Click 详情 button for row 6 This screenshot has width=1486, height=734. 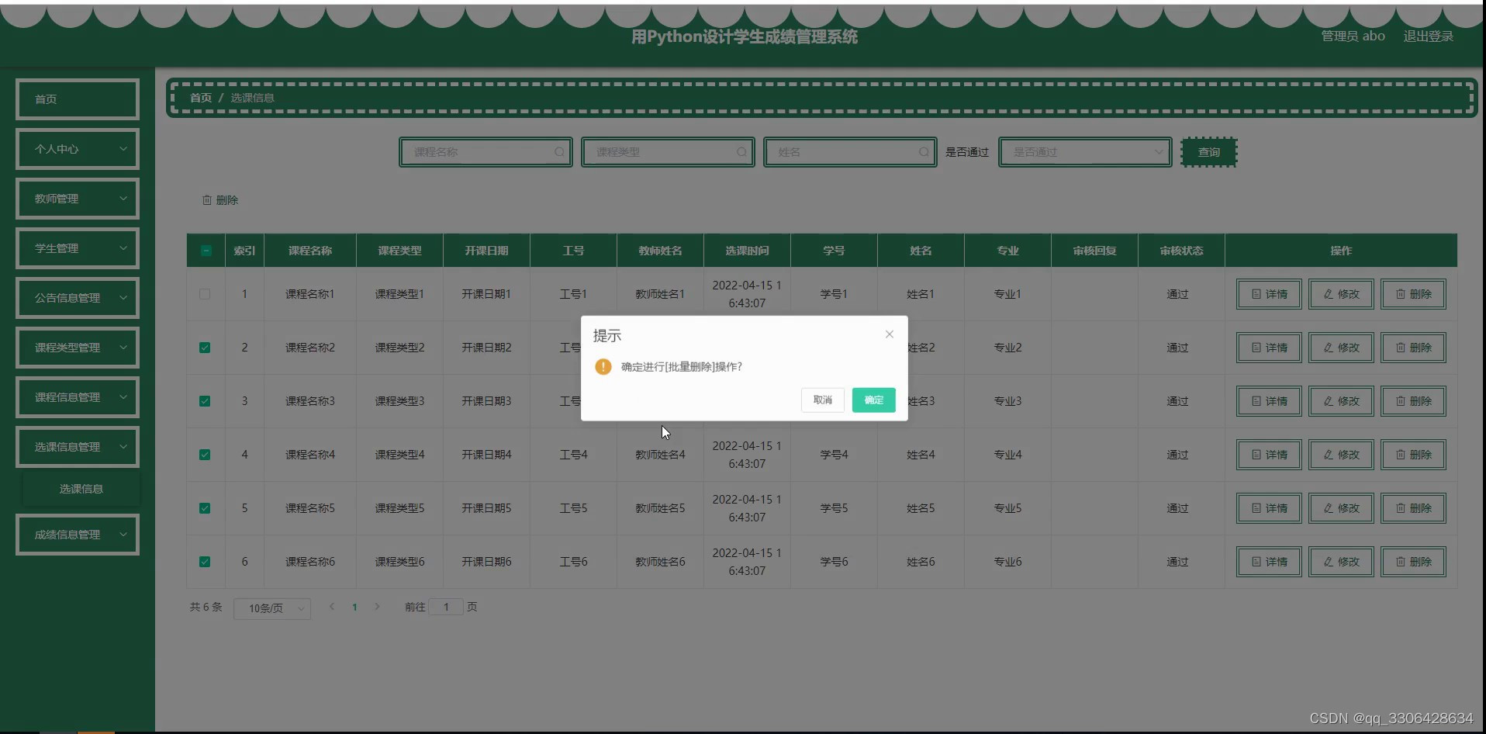pos(1269,562)
